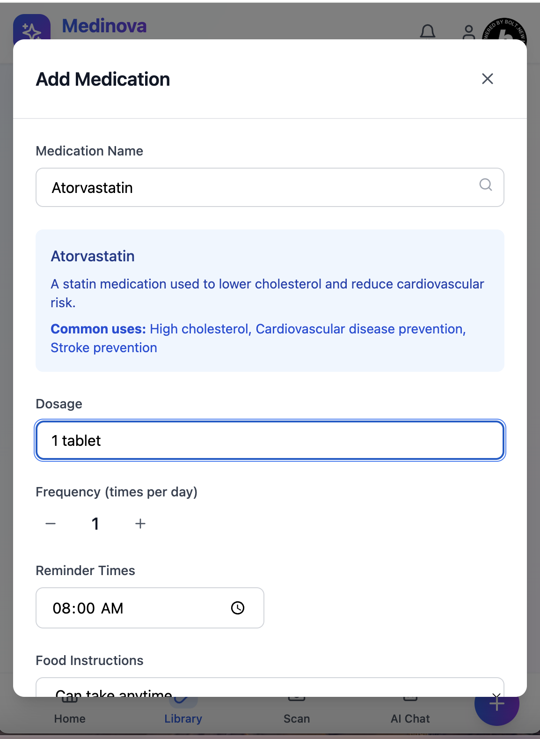Image resolution: width=540 pixels, height=739 pixels.
Task: Click the search icon in Medication Name
Action: tap(486, 185)
